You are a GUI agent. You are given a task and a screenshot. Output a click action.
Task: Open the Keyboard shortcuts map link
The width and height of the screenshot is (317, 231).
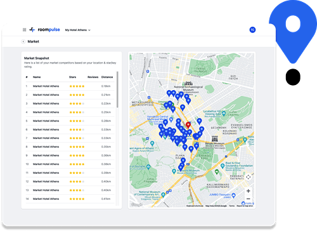(x=195, y=206)
